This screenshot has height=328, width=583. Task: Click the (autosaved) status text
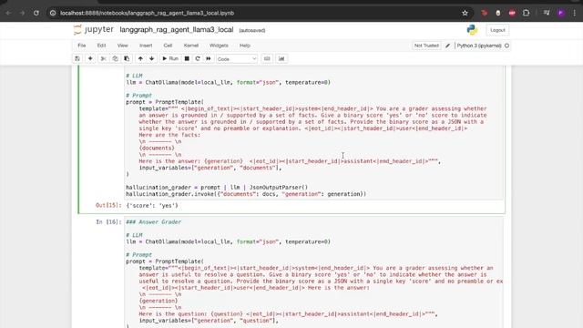(252, 30)
